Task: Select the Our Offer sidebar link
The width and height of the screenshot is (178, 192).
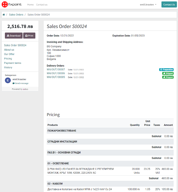Action: (x=9, y=54)
